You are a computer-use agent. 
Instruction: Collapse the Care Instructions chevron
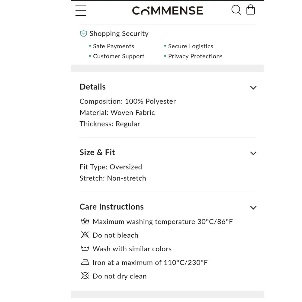point(253,208)
